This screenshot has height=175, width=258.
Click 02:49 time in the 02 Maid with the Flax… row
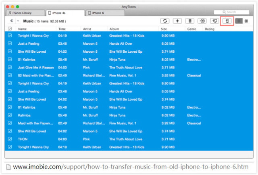62,75
